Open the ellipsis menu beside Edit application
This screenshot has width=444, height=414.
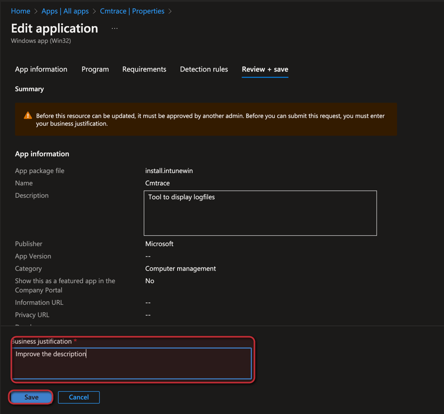[114, 29]
